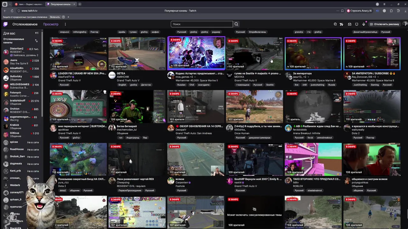Sort followed channels with the arrows icon

[x=36, y=41]
